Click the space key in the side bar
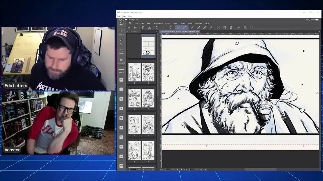323x181 pixels. click(121, 71)
